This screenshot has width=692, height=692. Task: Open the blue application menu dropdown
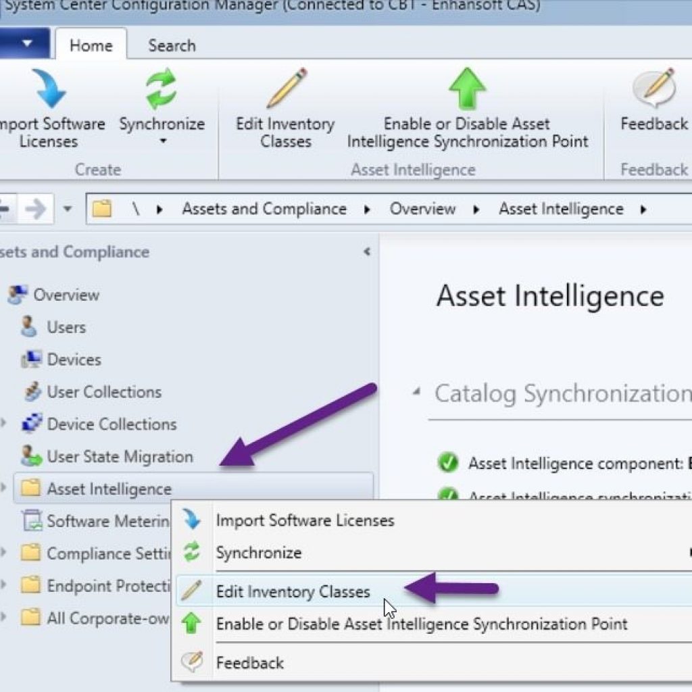(x=25, y=43)
